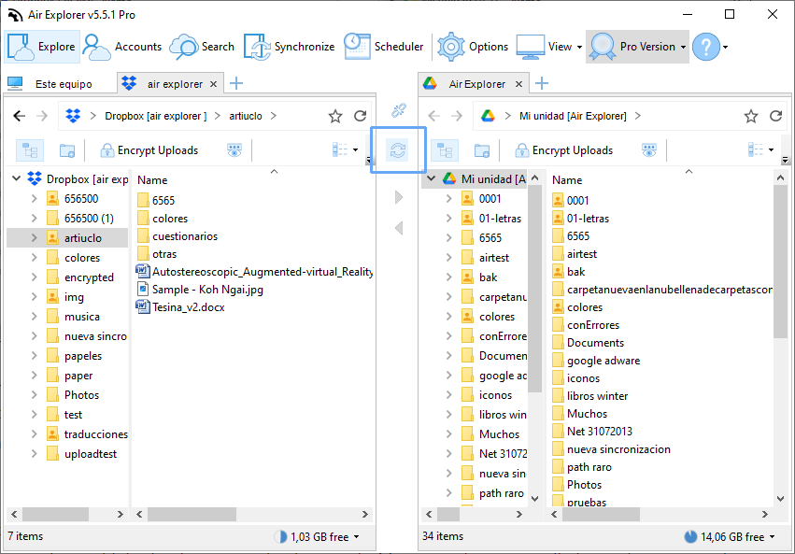The height and width of the screenshot is (554, 795).
Task: Close the Dropbox air explorer tab
Action: coord(213,84)
